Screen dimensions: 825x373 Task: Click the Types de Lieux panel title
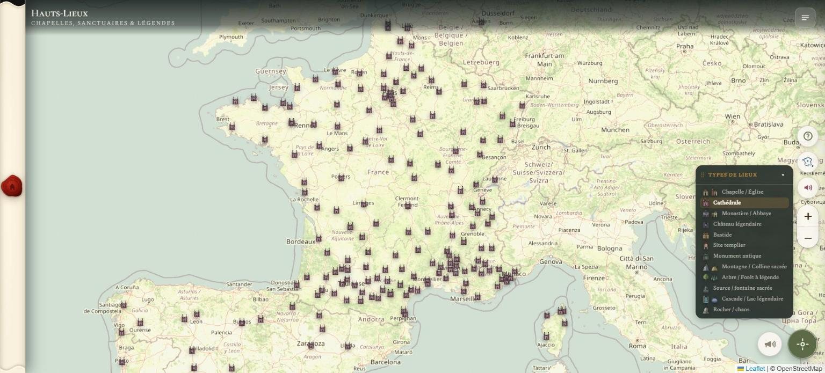coord(733,175)
